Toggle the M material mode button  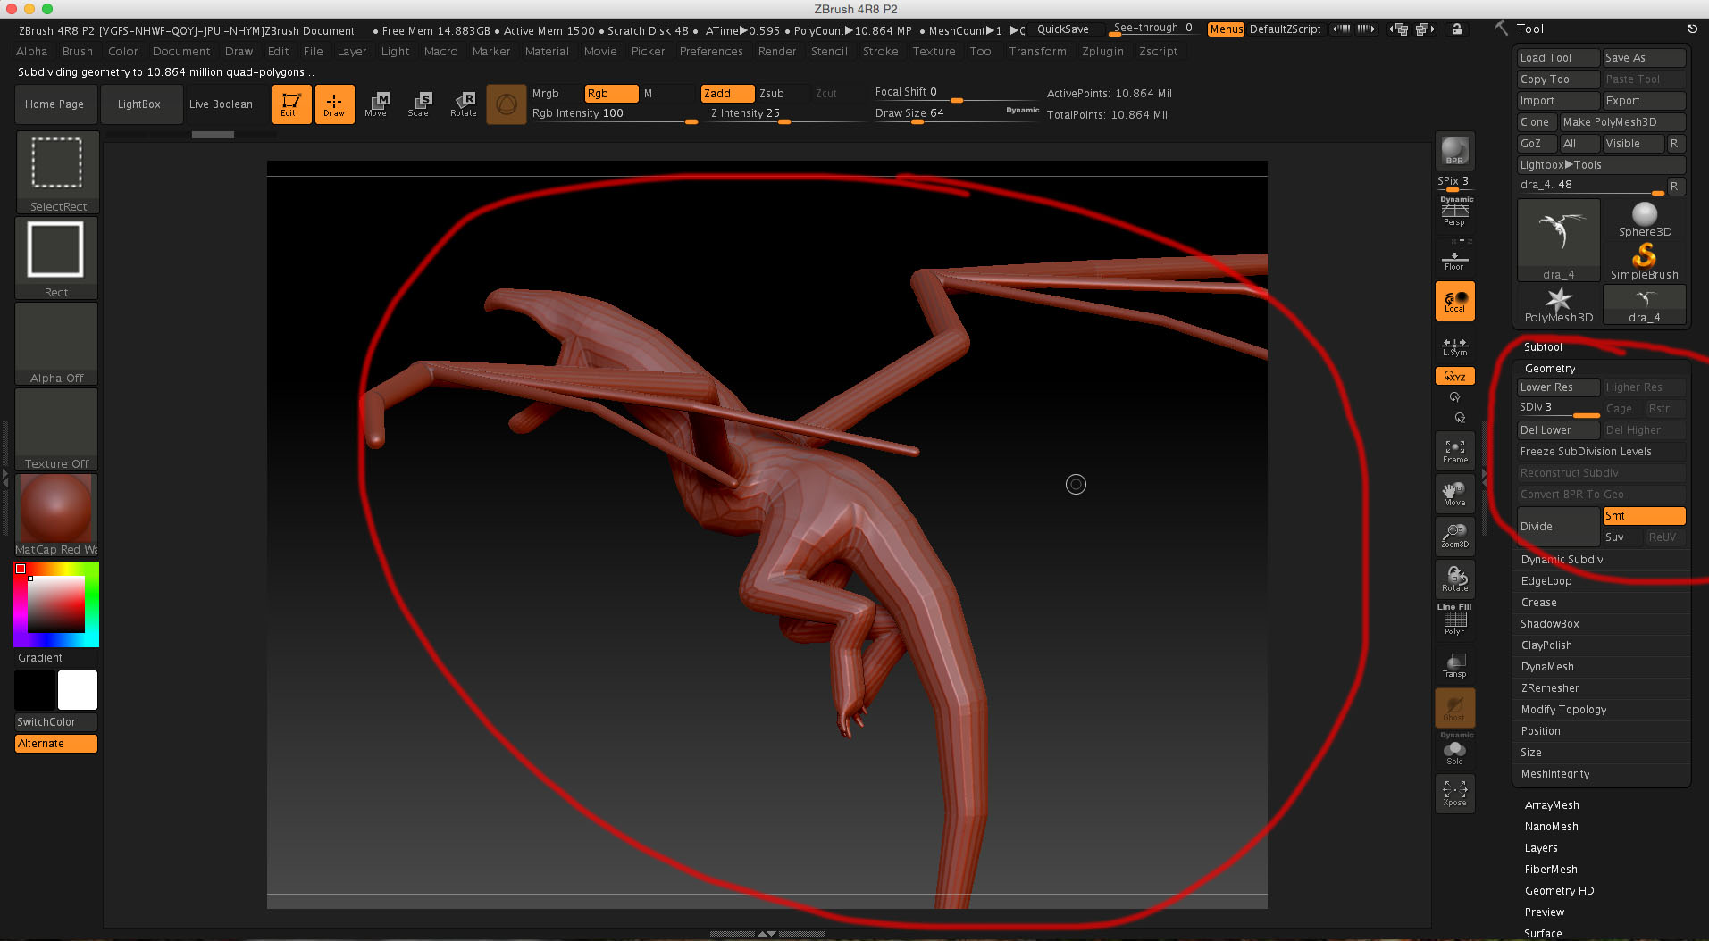click(666, 94)
